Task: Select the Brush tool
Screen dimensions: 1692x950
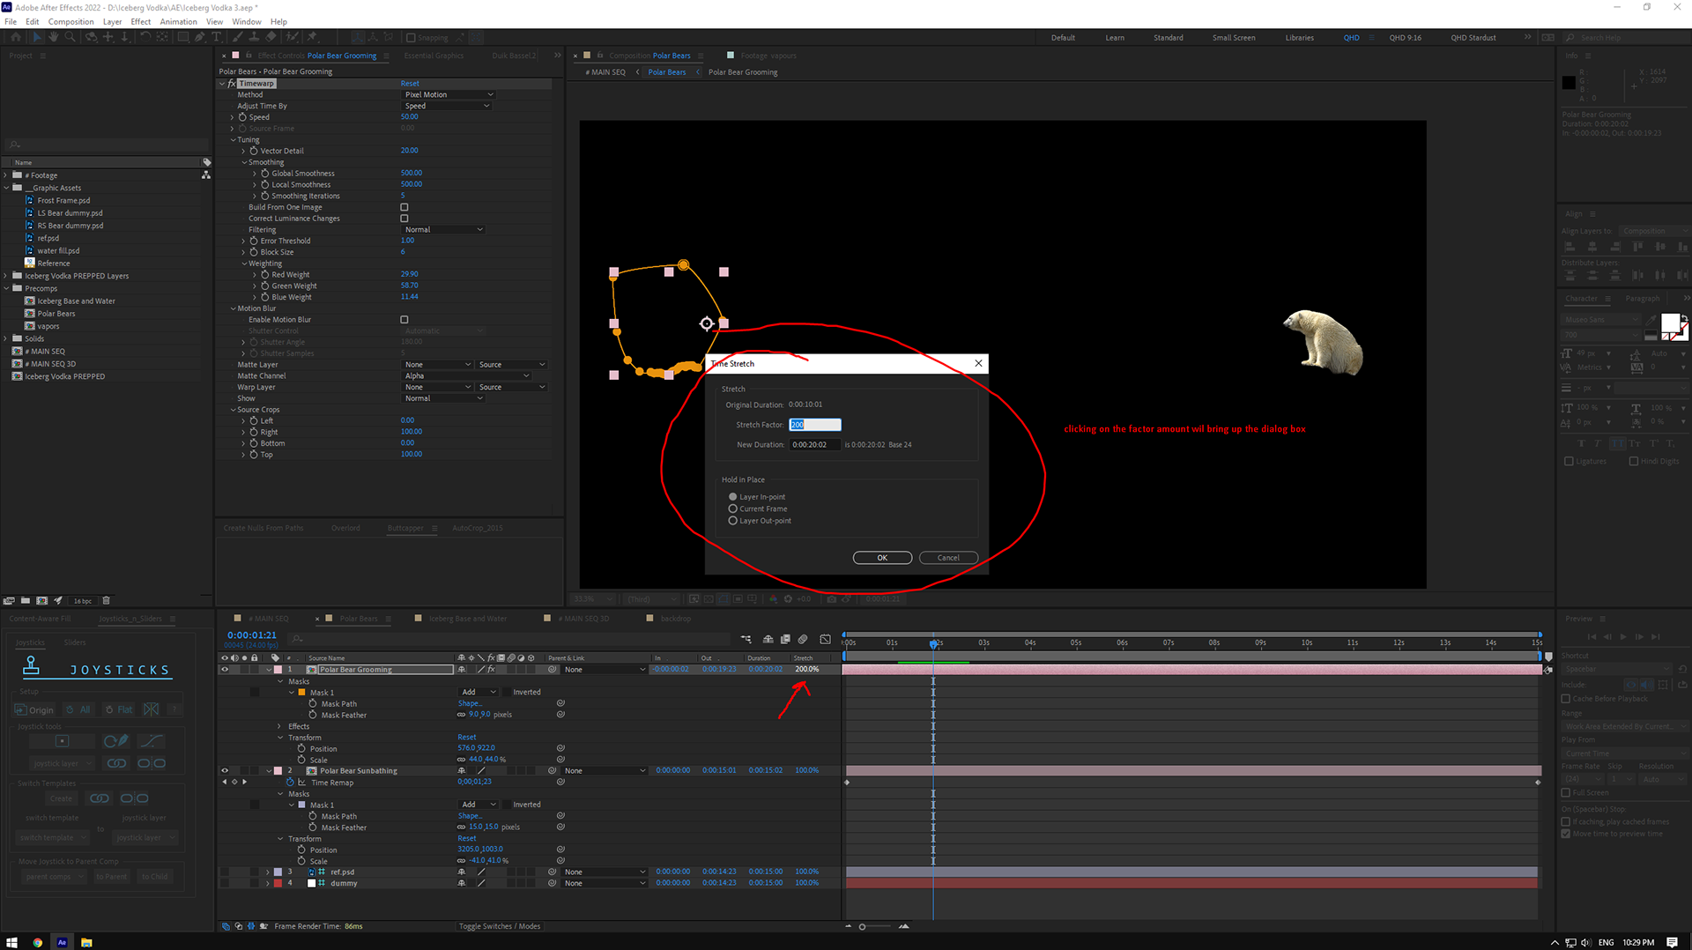Action: click(238, 37)
